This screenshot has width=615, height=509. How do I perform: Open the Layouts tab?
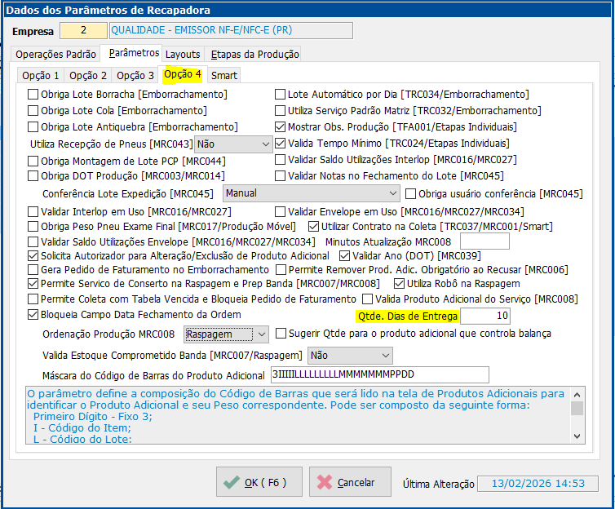pos(182,55)
